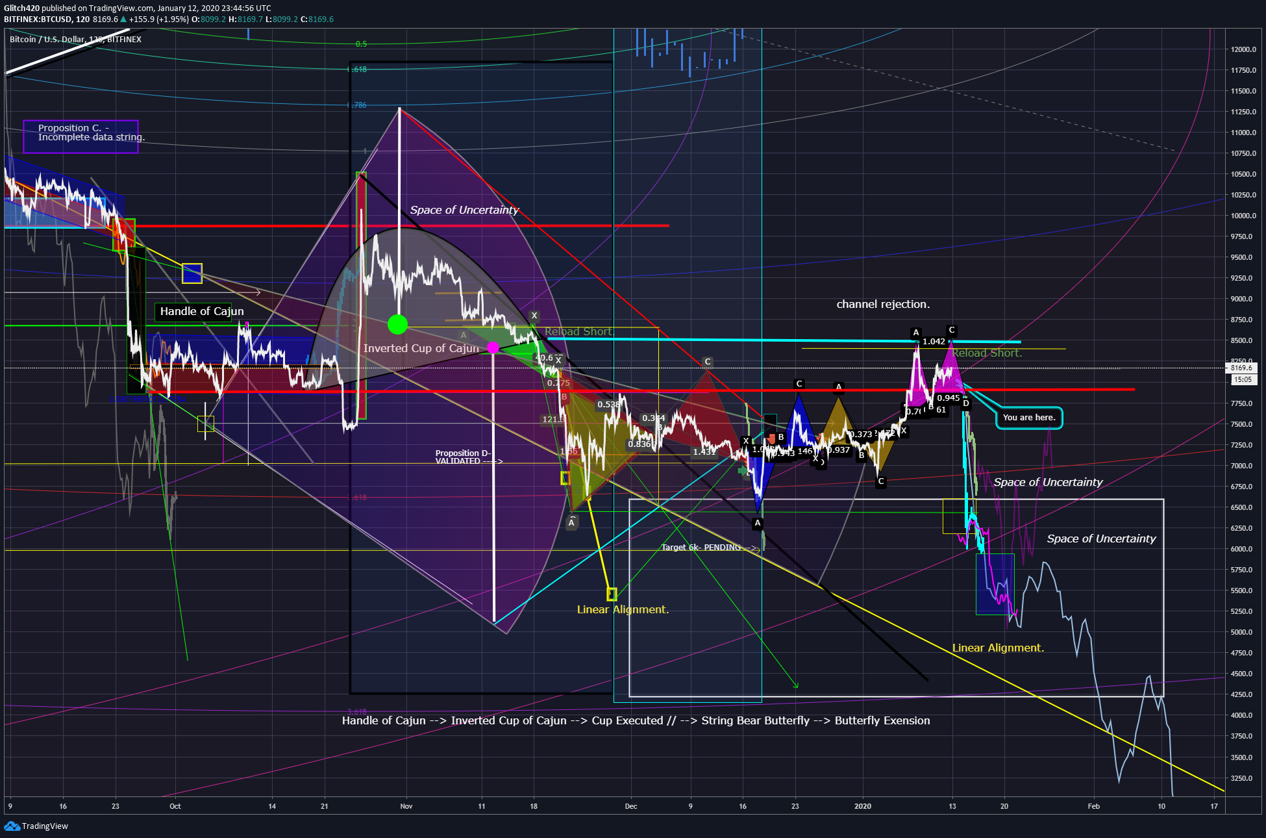Click the bottom sequence caption text

click(x=636, y=720)
